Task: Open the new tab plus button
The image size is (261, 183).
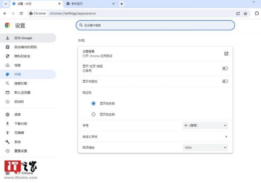Action: tap(122, 4)
